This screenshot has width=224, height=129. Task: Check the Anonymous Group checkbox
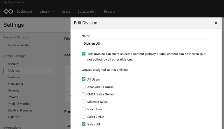click(84, 87)
